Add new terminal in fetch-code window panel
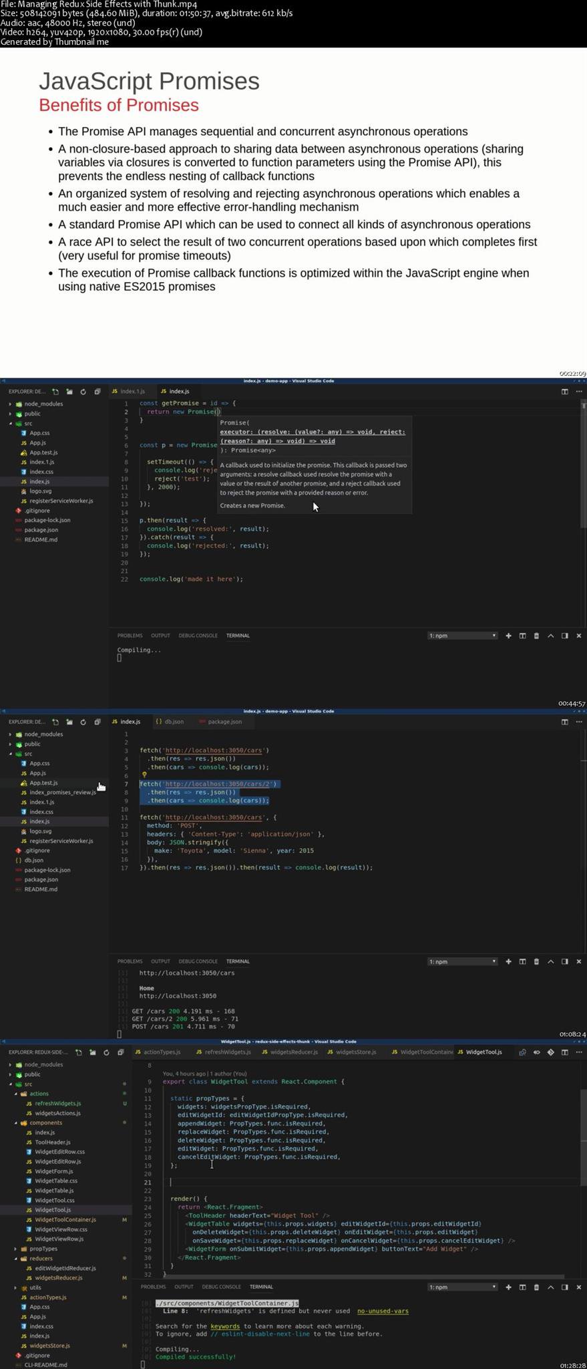The height and width of the screenshot is (1369, 587). tap(508, 961)
